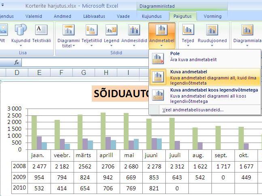Open the Quick Access Toolbar customize arrow
Image resolution: width=262 pixels, height=196 pixels.
coord(2,5)
